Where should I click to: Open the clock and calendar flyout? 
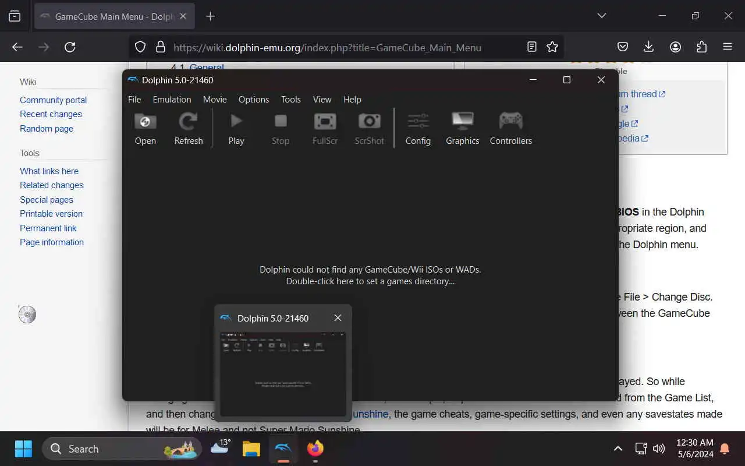pos(695,449)
